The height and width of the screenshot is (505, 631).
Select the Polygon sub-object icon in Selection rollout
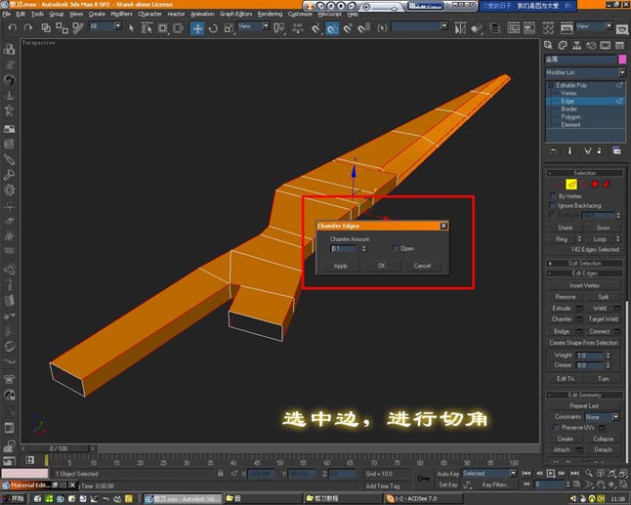click(x=595, y=185)
